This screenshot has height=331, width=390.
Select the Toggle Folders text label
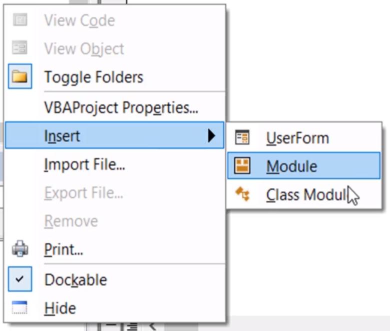pos(94,77)
